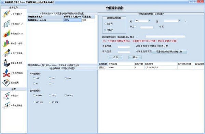Viewport: 205px width, 134px height.
Task: Open the 分班视频演示 person icon
Action: pos(6,73)
